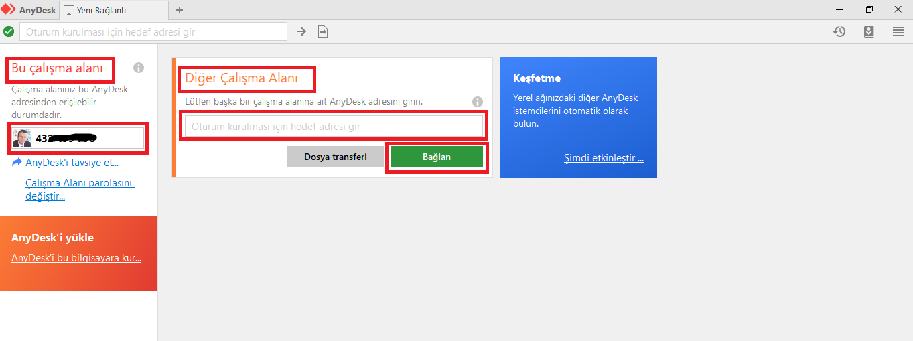Click the user avatar thumbnail beside the ID
This screenshot has width=913, height=341.
(x=23, y=138)
